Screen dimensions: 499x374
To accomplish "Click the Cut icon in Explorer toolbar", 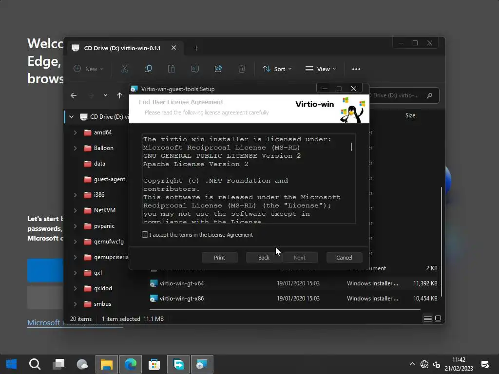I will (124, 69).
